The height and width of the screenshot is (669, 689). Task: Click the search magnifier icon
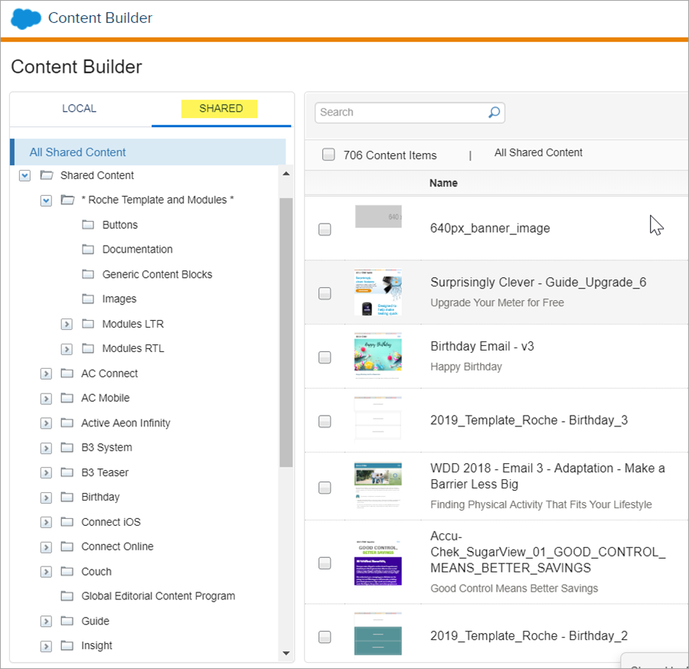494,113
